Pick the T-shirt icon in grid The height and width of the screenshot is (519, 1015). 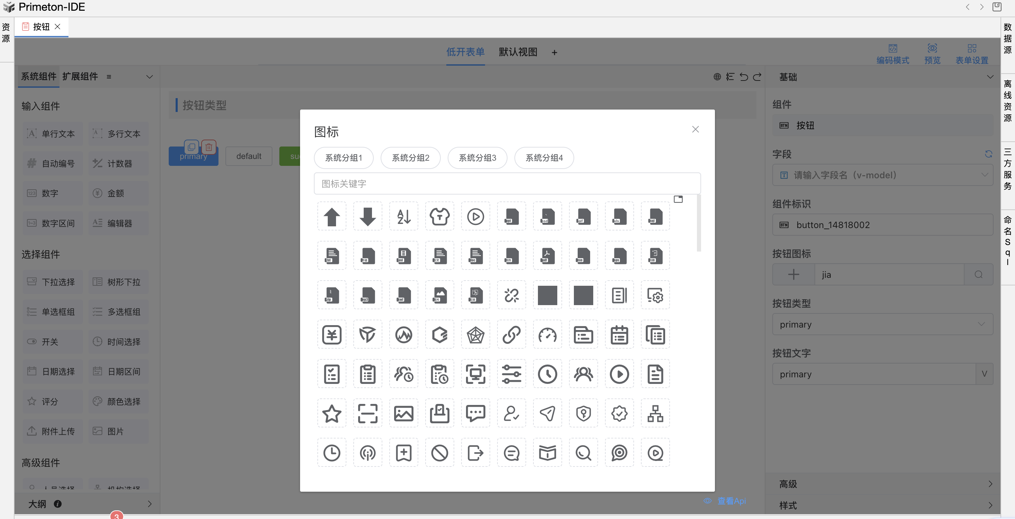tap(439, 217)
